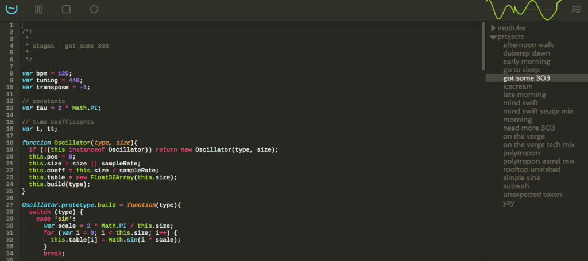Load the icecream project
588x261 pixels.
click(518, 86)
